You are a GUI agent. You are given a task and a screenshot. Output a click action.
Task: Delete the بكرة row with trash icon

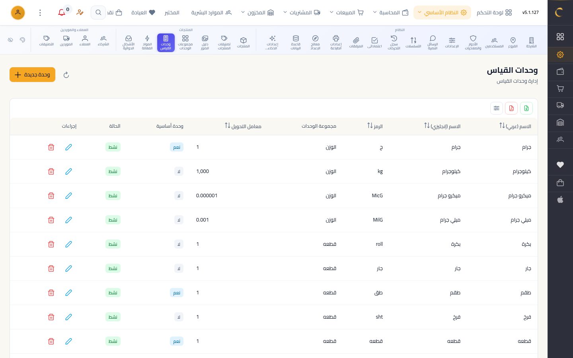[51, 244]
